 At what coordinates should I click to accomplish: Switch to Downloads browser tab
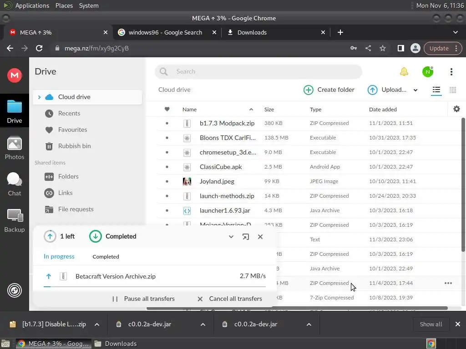point(252,32)
